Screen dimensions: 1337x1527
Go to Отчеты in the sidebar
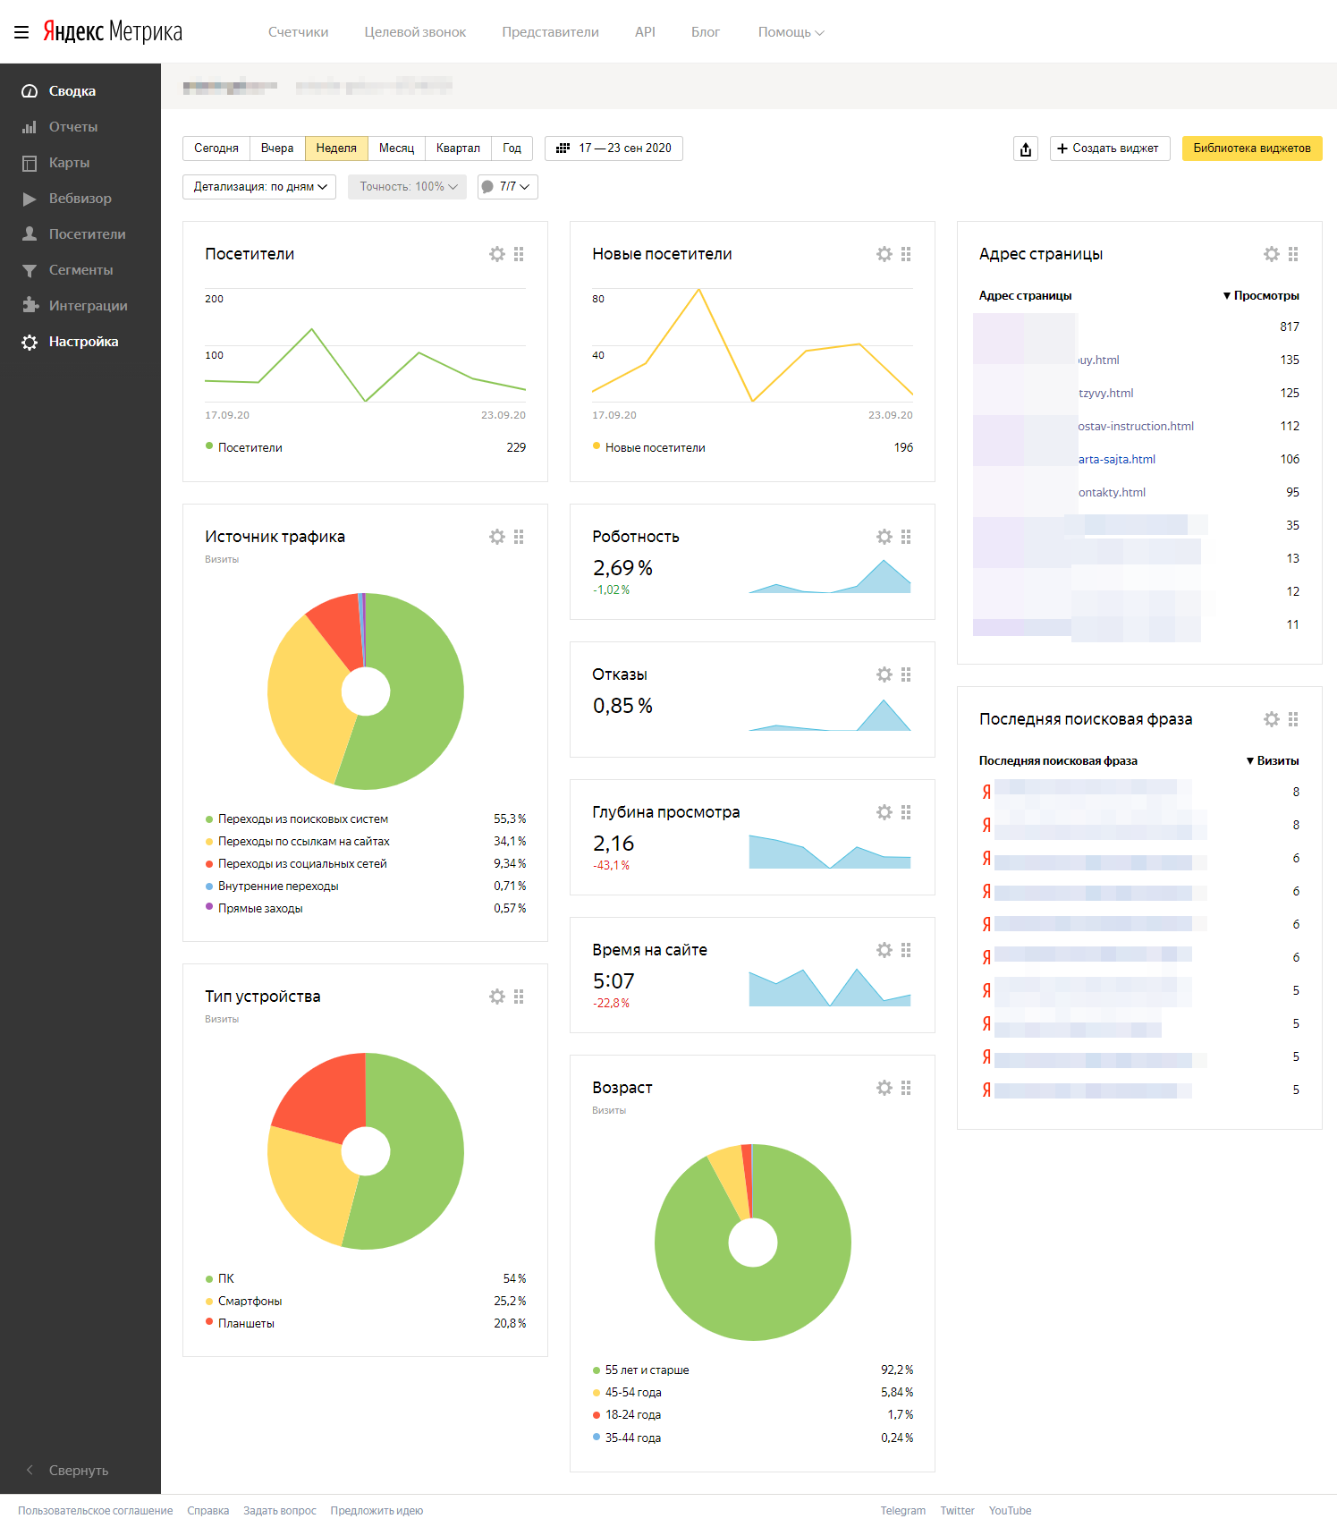click(72, 127)
